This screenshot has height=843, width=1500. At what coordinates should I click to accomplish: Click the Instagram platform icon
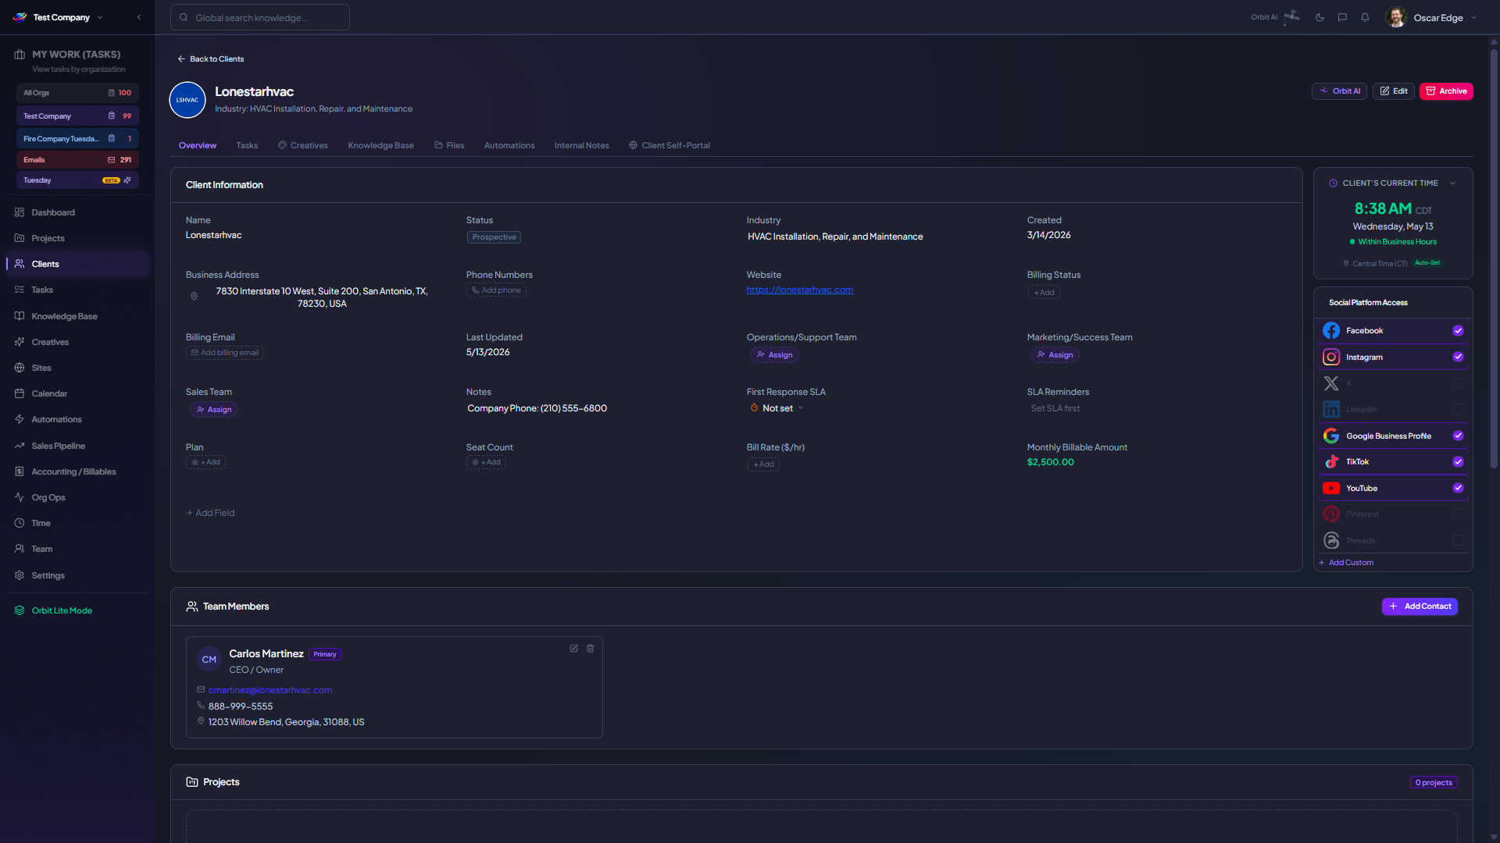1331,357
